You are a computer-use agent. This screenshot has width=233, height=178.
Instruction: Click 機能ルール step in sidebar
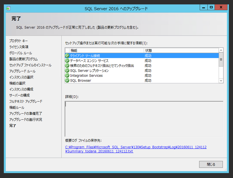point(17,107)
